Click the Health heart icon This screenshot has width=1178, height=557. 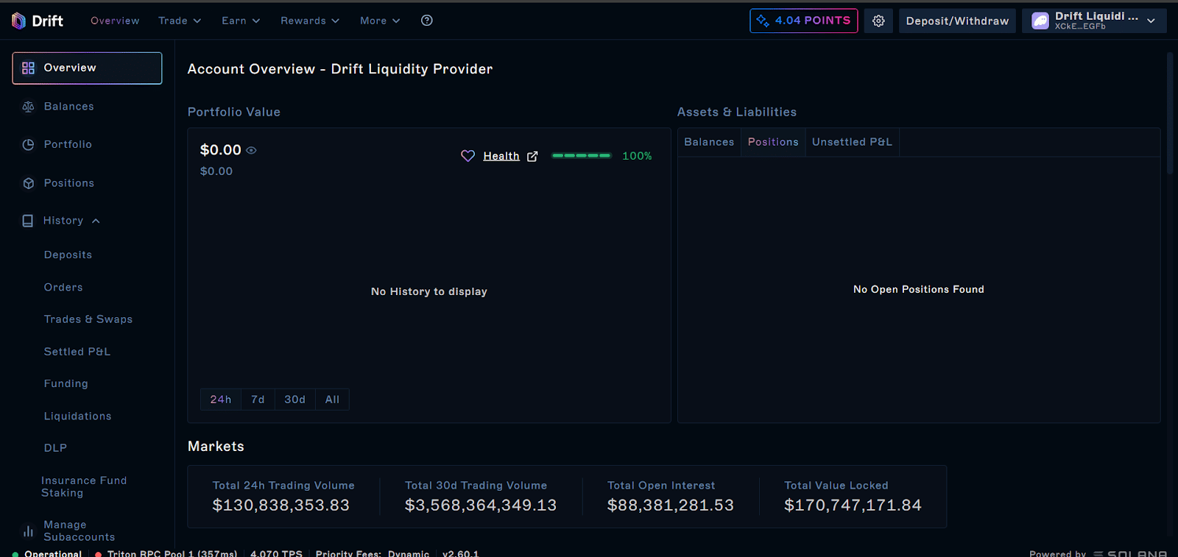468,156
